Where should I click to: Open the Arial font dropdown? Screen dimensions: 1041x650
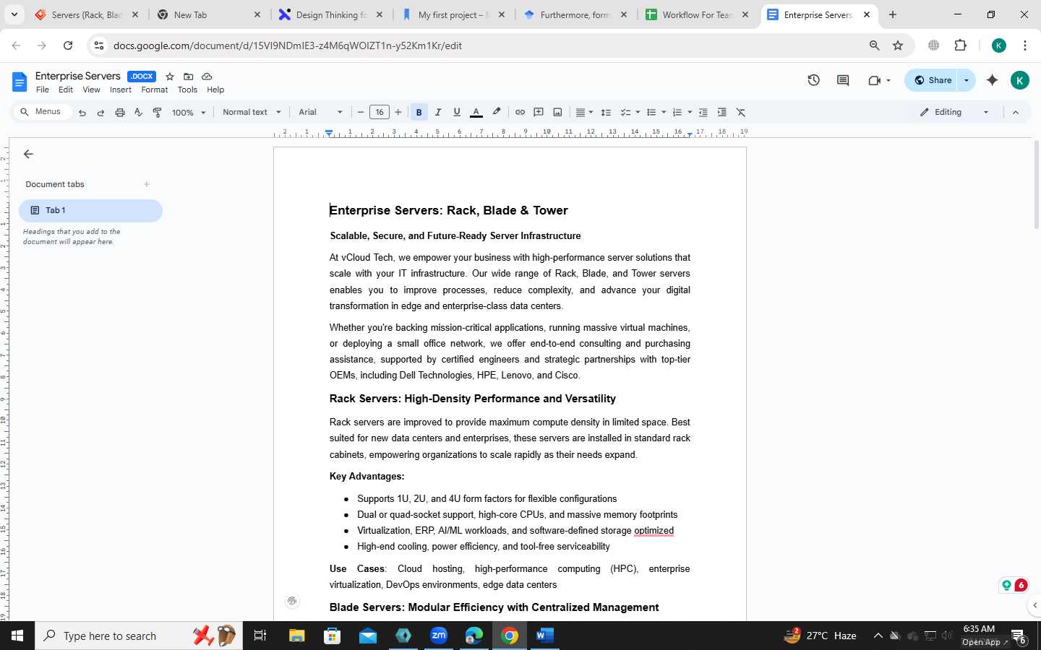pos(320,112)
